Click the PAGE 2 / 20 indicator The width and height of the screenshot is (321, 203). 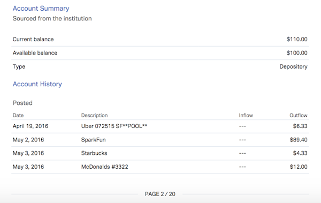click(x=160, y=194)
